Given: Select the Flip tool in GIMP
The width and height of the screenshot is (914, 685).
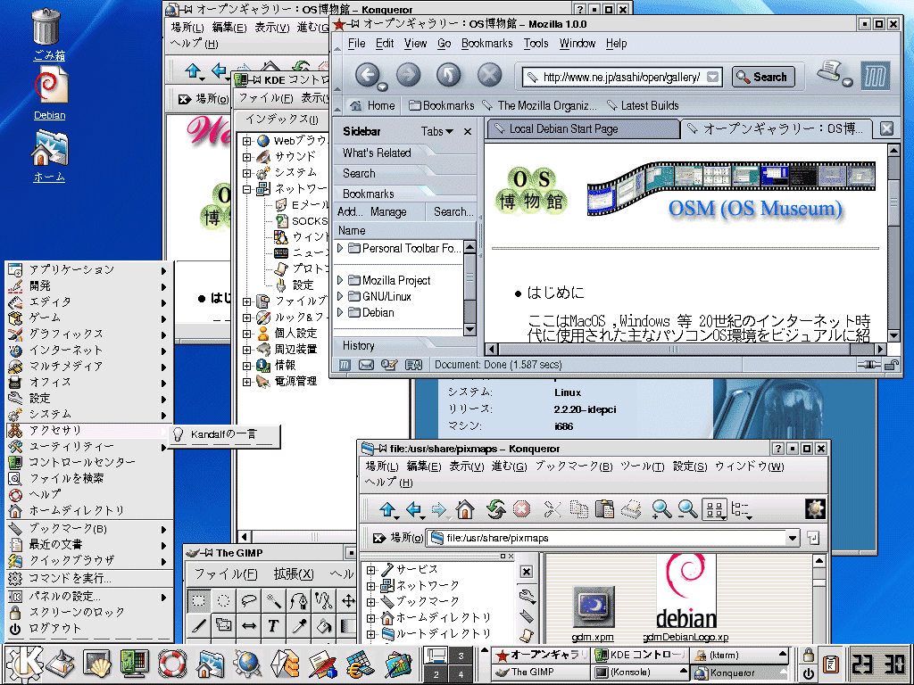Looking at the screenshot, I should tap(249, 626).
